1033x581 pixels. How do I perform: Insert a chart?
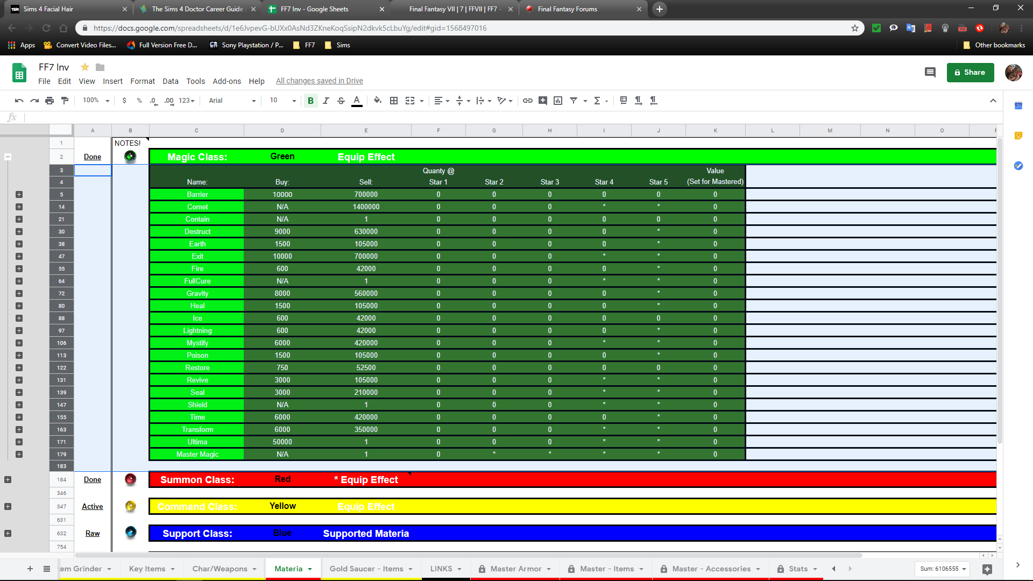pos(558,101)
